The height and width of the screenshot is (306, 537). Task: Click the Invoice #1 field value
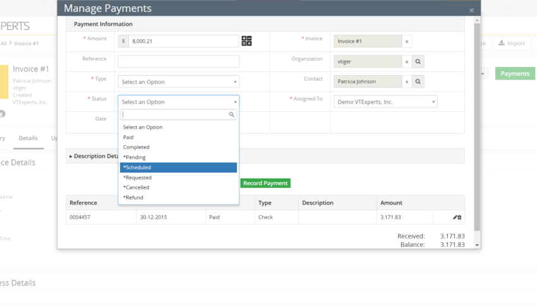(368, 42)
